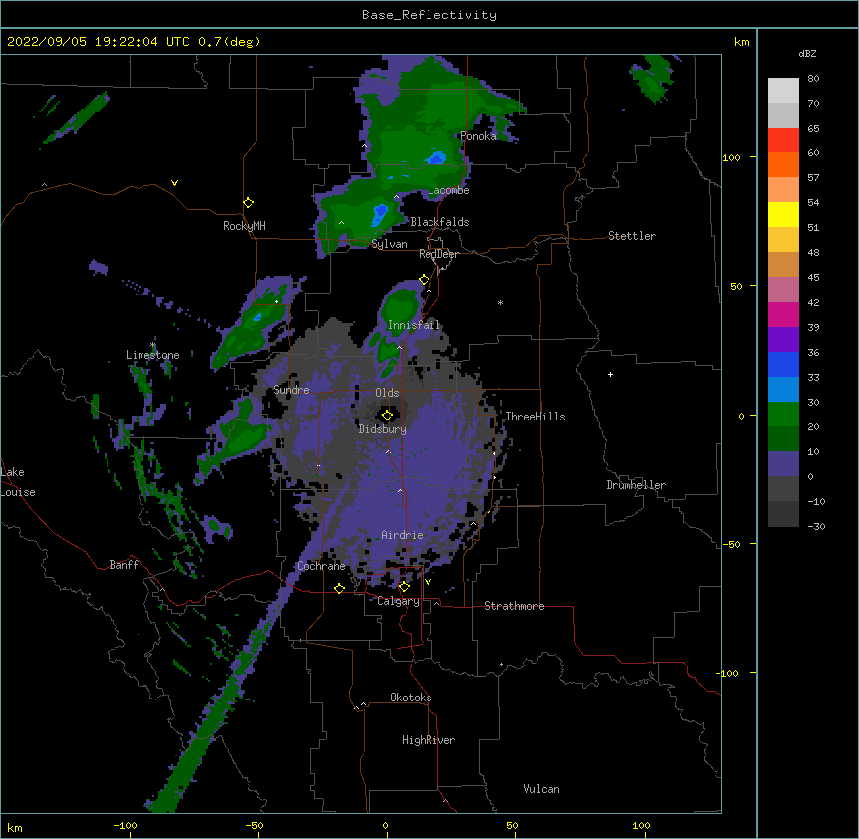Click the Airdrie city label
Image resolution: width=859 pixels, height=839 pixels.
click(x=403, y=535)
